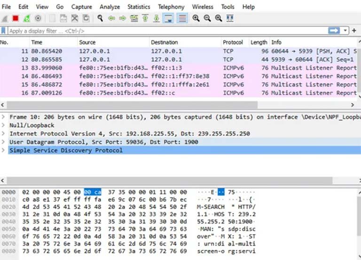Sort by the Length column header
Image resolution: width=361 pixels, height=260 pixels.
[259, 42]
